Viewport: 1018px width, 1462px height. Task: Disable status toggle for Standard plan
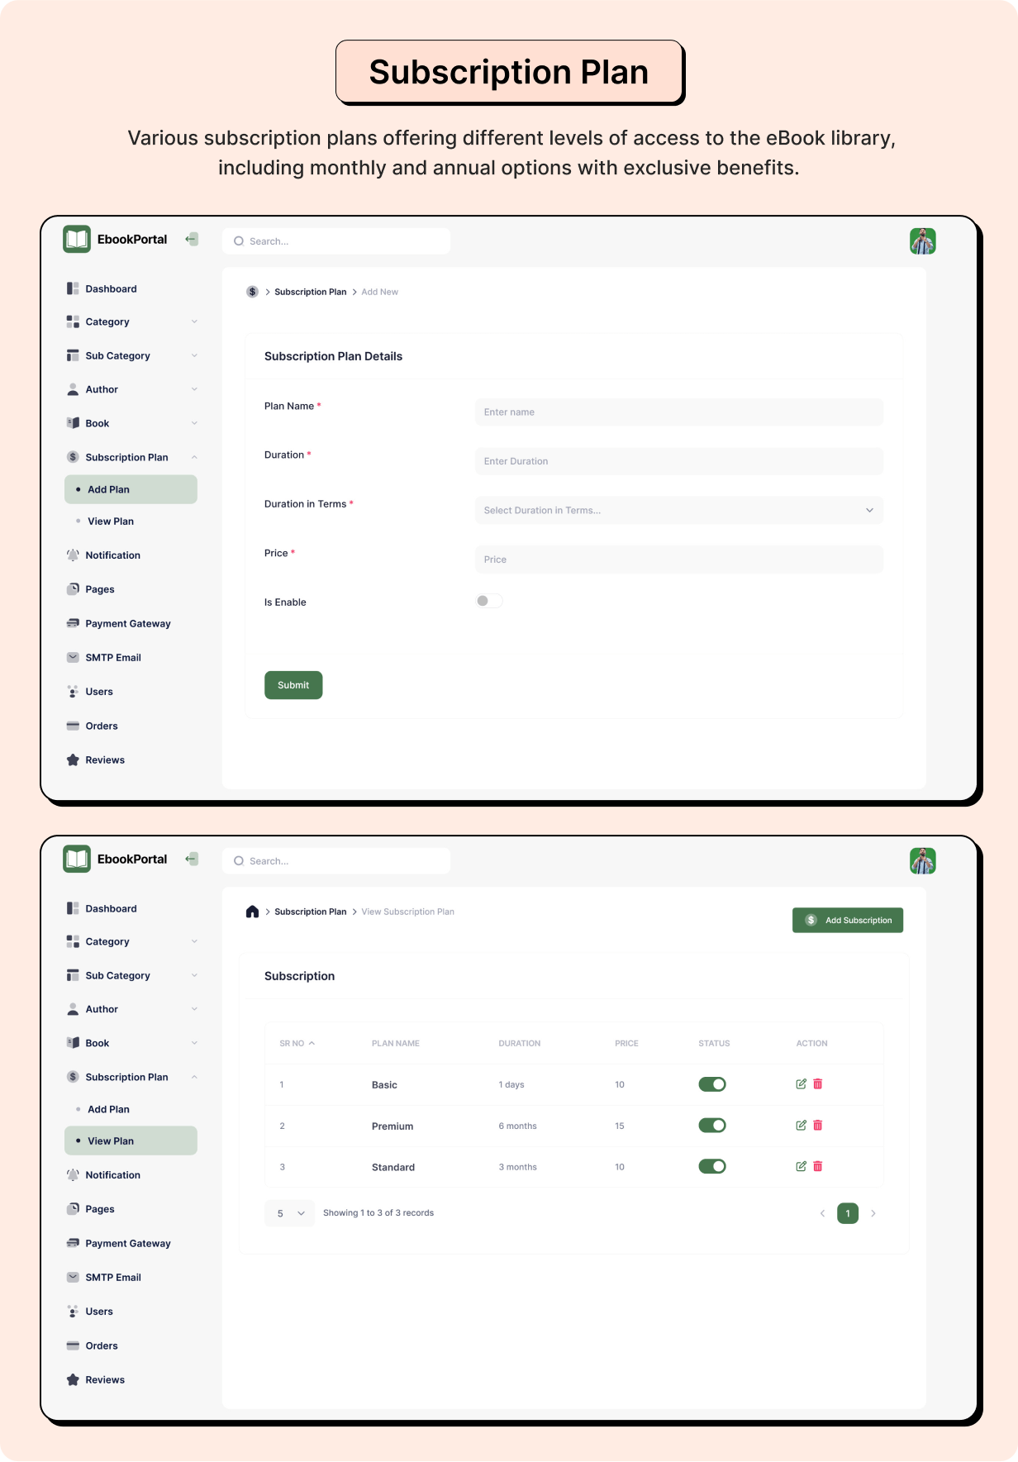(x=711, y=1166)
